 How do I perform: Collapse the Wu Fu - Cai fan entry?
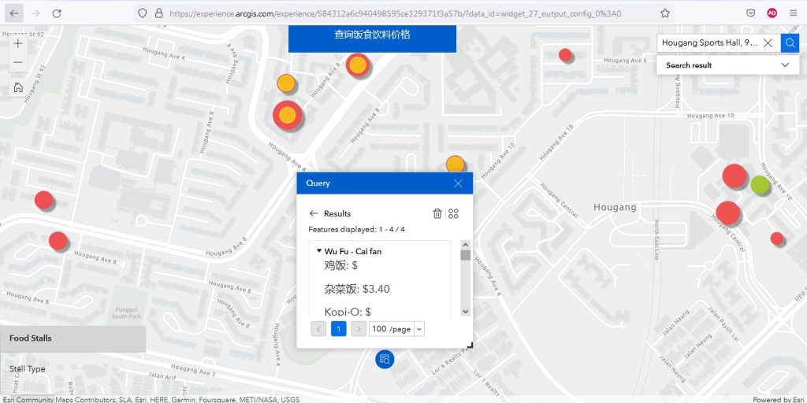point(319,251)
